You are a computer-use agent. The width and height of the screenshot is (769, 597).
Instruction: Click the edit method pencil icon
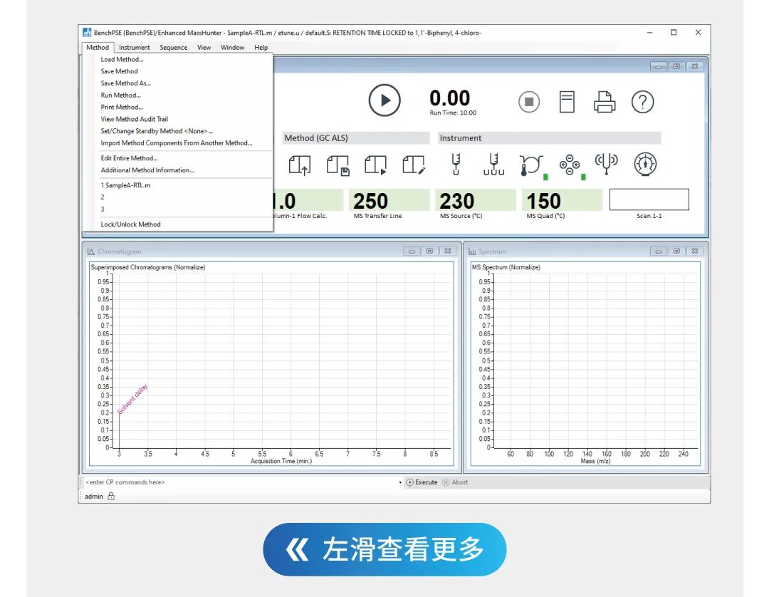click(413, 165)
